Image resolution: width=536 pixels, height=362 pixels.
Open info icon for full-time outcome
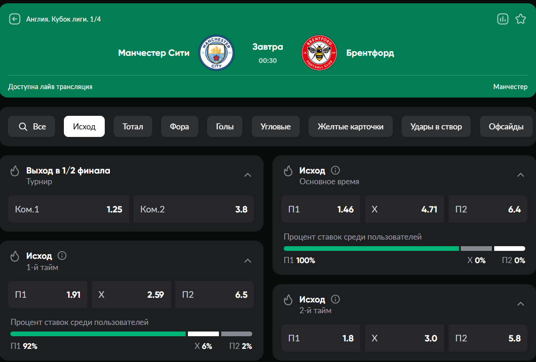[x=335, y=170]
